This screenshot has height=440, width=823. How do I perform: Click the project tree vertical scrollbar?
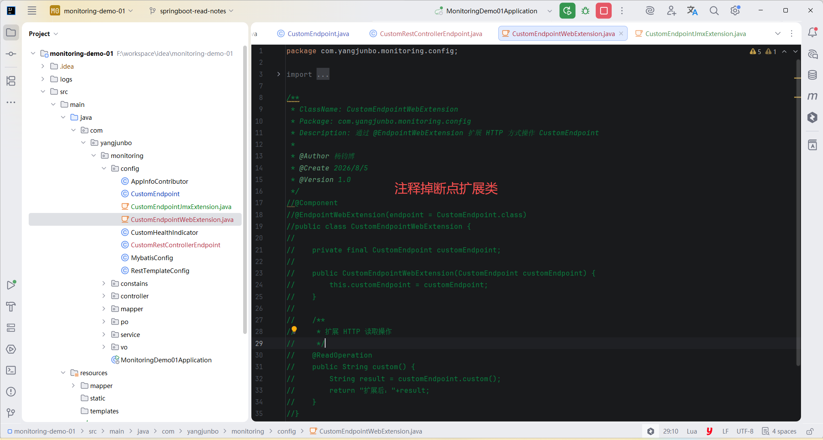coord(245,189)
